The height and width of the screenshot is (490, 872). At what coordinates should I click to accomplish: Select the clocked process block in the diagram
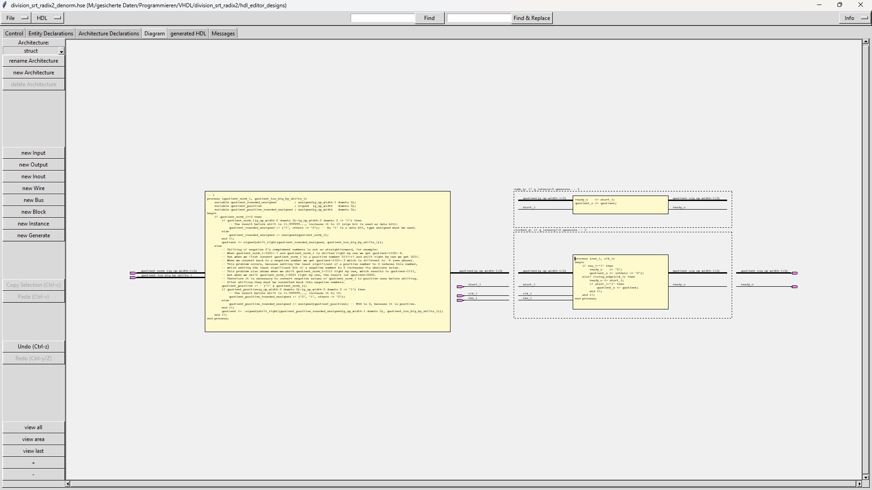tap(620, 282)
